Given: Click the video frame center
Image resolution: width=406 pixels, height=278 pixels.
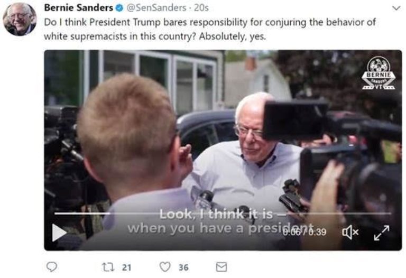Looking at the screenshot, I should click(x=223, y=150).
